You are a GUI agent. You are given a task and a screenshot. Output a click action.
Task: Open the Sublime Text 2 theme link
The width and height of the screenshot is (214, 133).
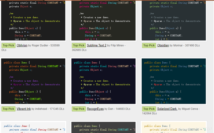[x=97, y=45]
